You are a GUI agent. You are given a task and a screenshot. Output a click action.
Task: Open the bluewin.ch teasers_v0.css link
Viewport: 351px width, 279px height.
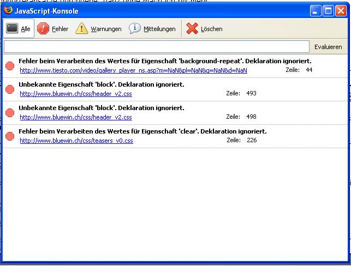tap(76, 141)
